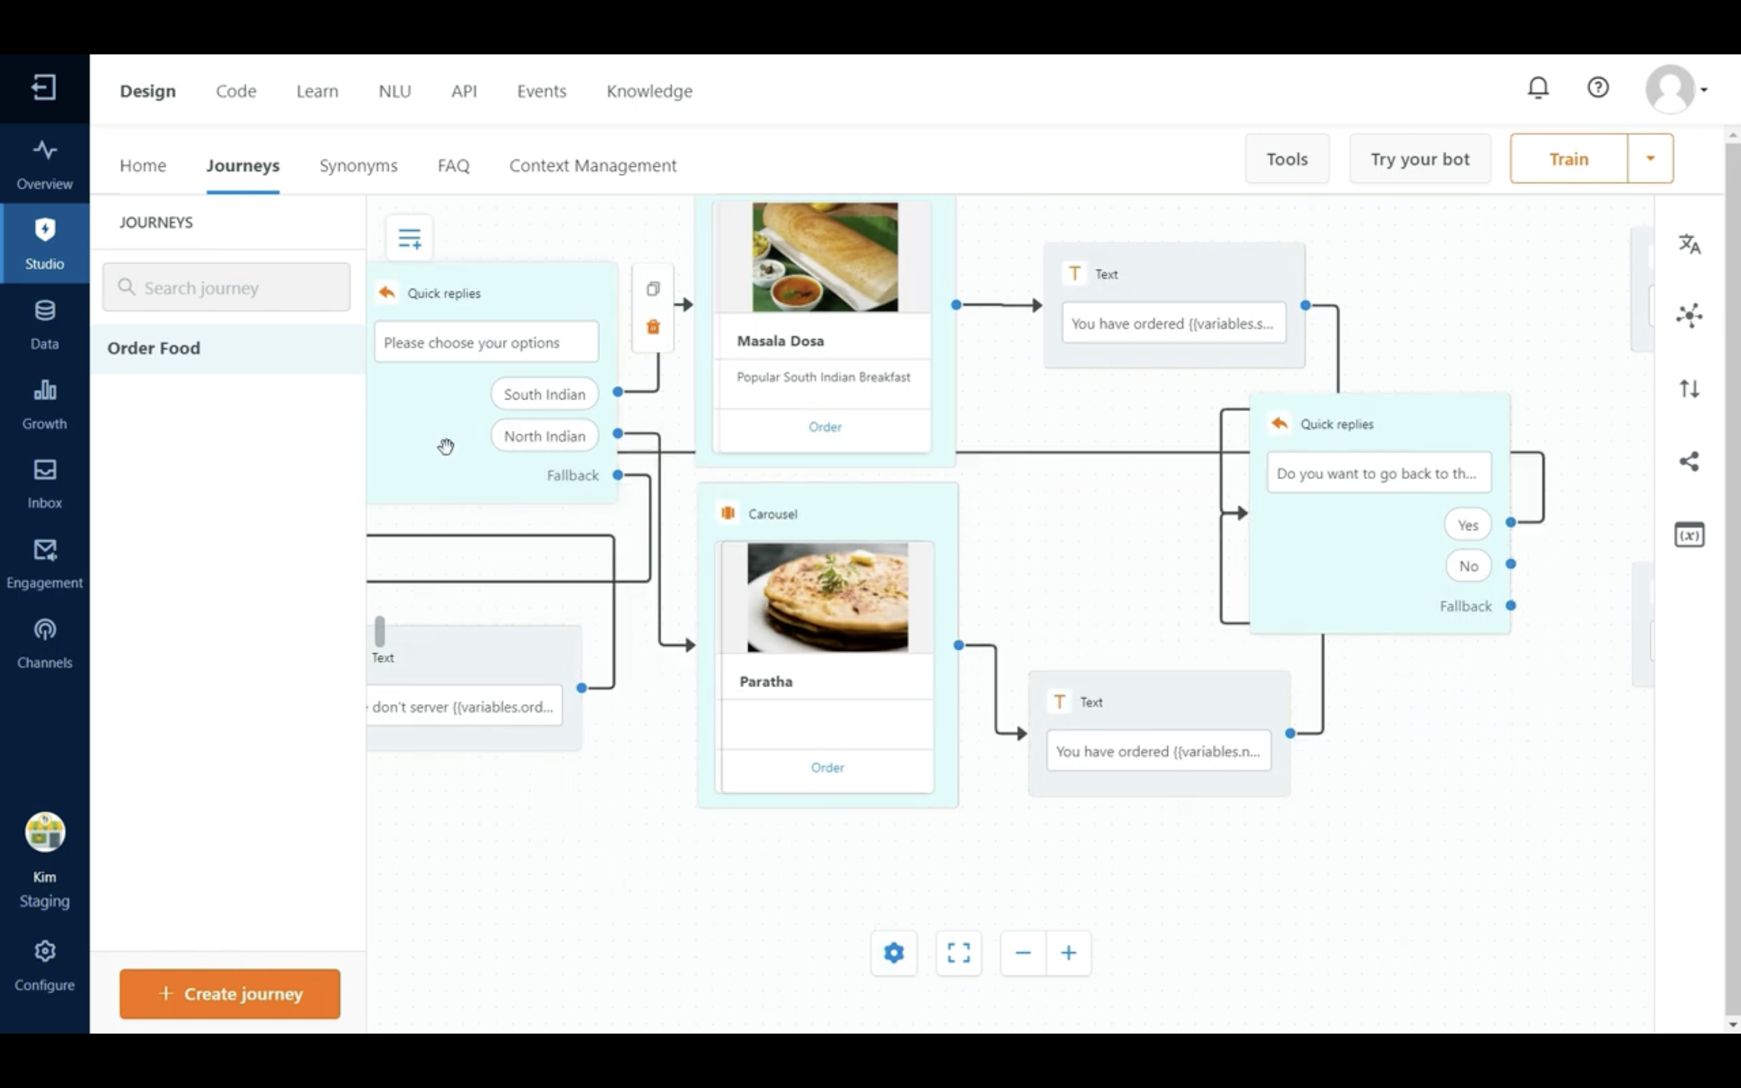Switch to the Learn tab

point(317,91)
